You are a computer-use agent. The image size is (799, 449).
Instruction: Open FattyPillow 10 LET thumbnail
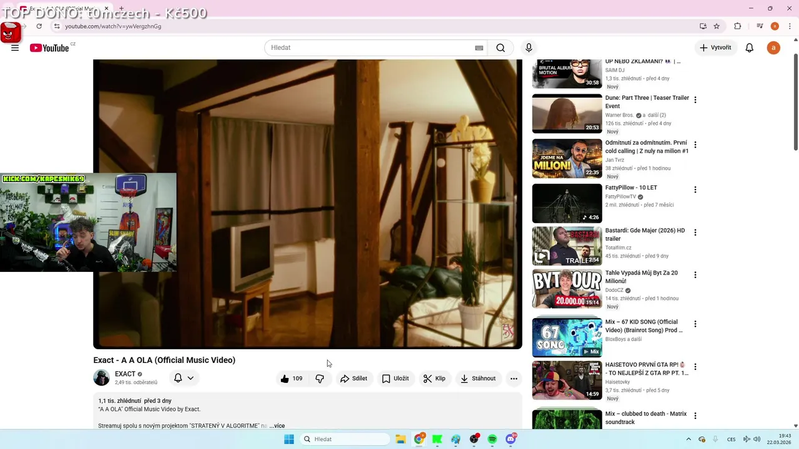(x=567, y=203)
